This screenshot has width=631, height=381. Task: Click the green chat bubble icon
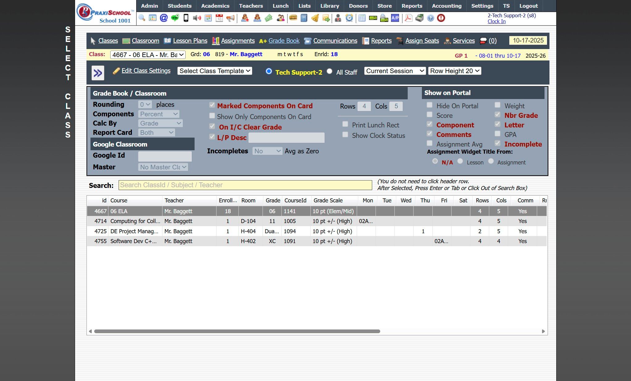175,18
